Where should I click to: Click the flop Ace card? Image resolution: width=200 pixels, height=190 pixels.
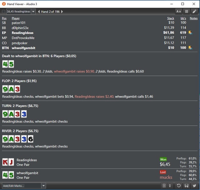(11, 89)
